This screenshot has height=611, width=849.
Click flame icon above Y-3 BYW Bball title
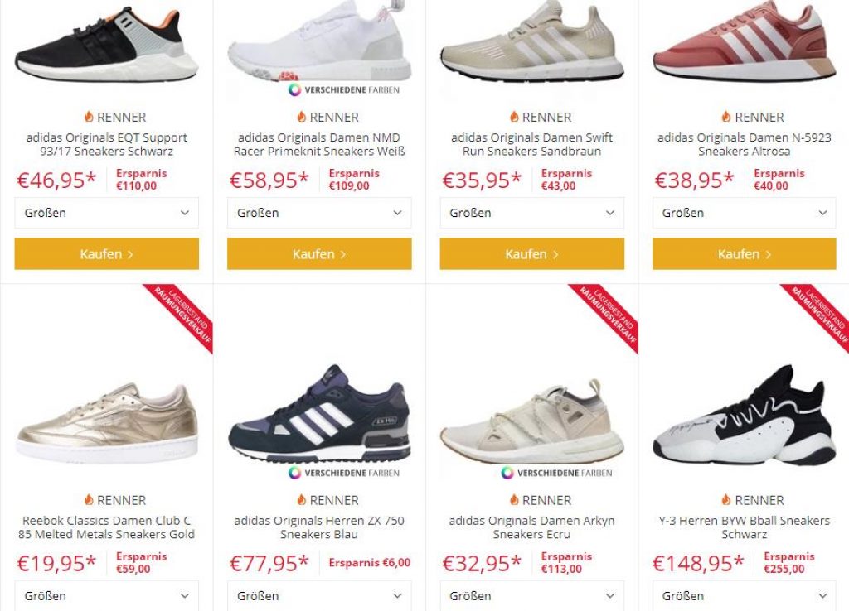[x=726, y=499]
